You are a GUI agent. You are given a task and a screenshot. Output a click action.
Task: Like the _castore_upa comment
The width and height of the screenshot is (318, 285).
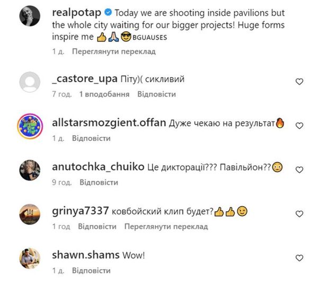click(299, 82)
